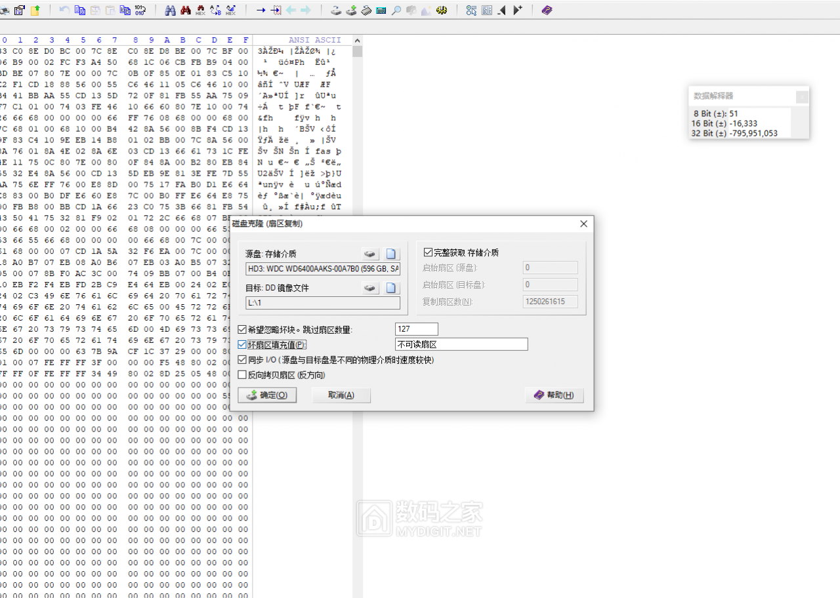
Task: Open Replace Text A-to-B tool
Action: 215,10
